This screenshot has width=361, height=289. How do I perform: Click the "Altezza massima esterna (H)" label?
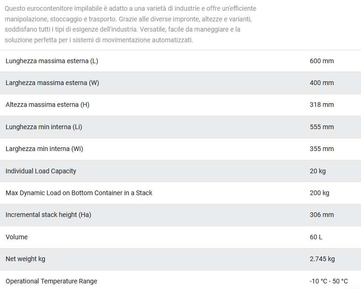47,105
